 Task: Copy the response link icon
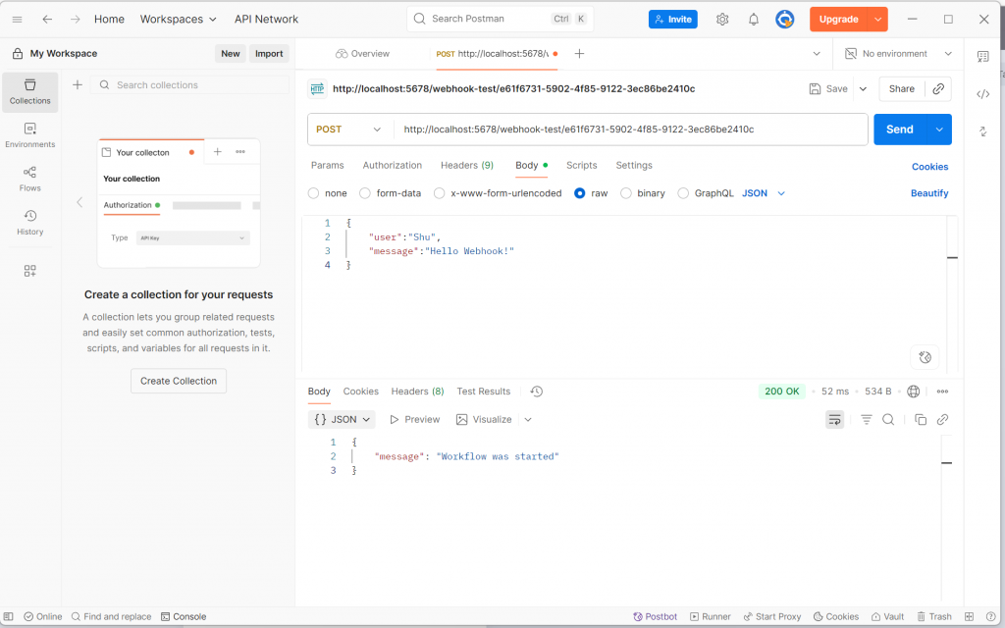pyautogui.click(x=942, y=420)
